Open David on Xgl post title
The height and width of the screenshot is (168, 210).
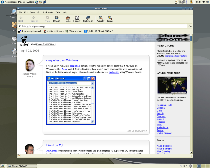coord(55,145)
